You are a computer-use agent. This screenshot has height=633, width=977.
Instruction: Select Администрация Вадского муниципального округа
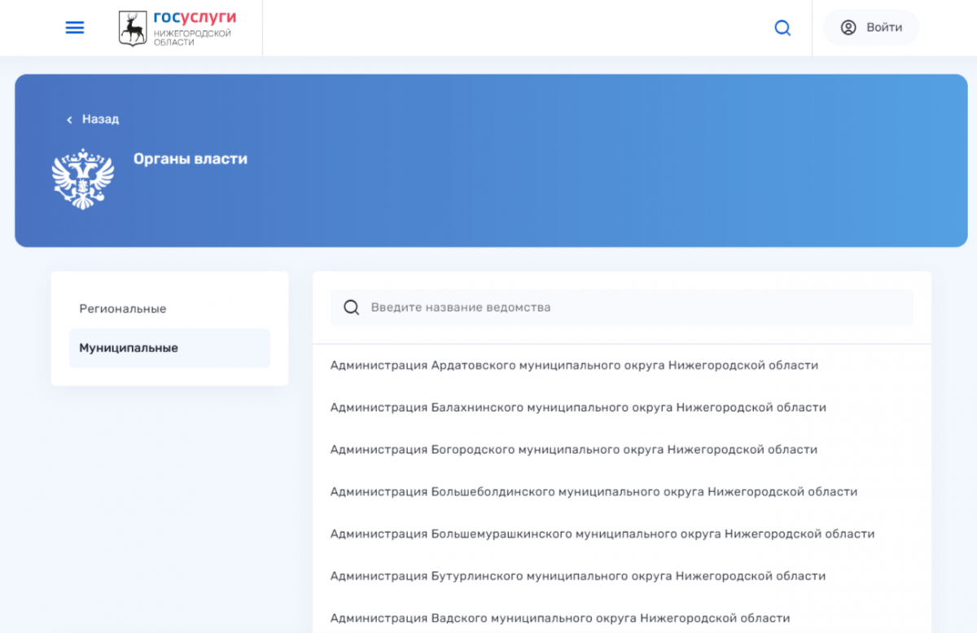pyautogui.click(x=559, y=618)
